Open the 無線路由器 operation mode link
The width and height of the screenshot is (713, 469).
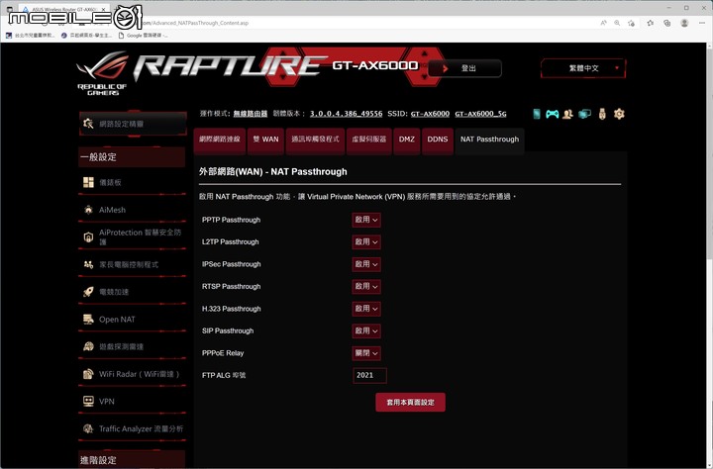[x=251, y=114]
